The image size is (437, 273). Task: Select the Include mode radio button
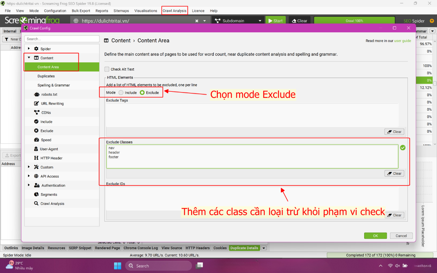121,92
